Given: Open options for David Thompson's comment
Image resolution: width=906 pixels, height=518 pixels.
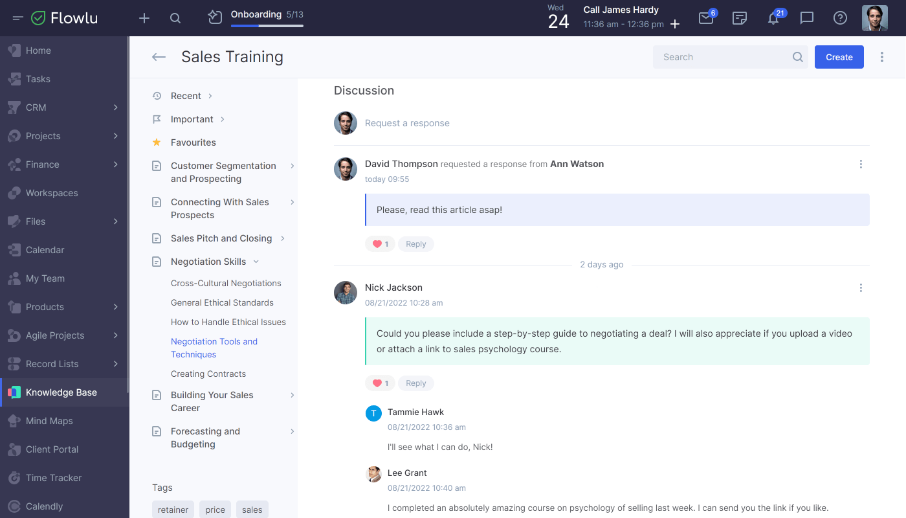Looking at the screenshot, I should tap(861, 164).
